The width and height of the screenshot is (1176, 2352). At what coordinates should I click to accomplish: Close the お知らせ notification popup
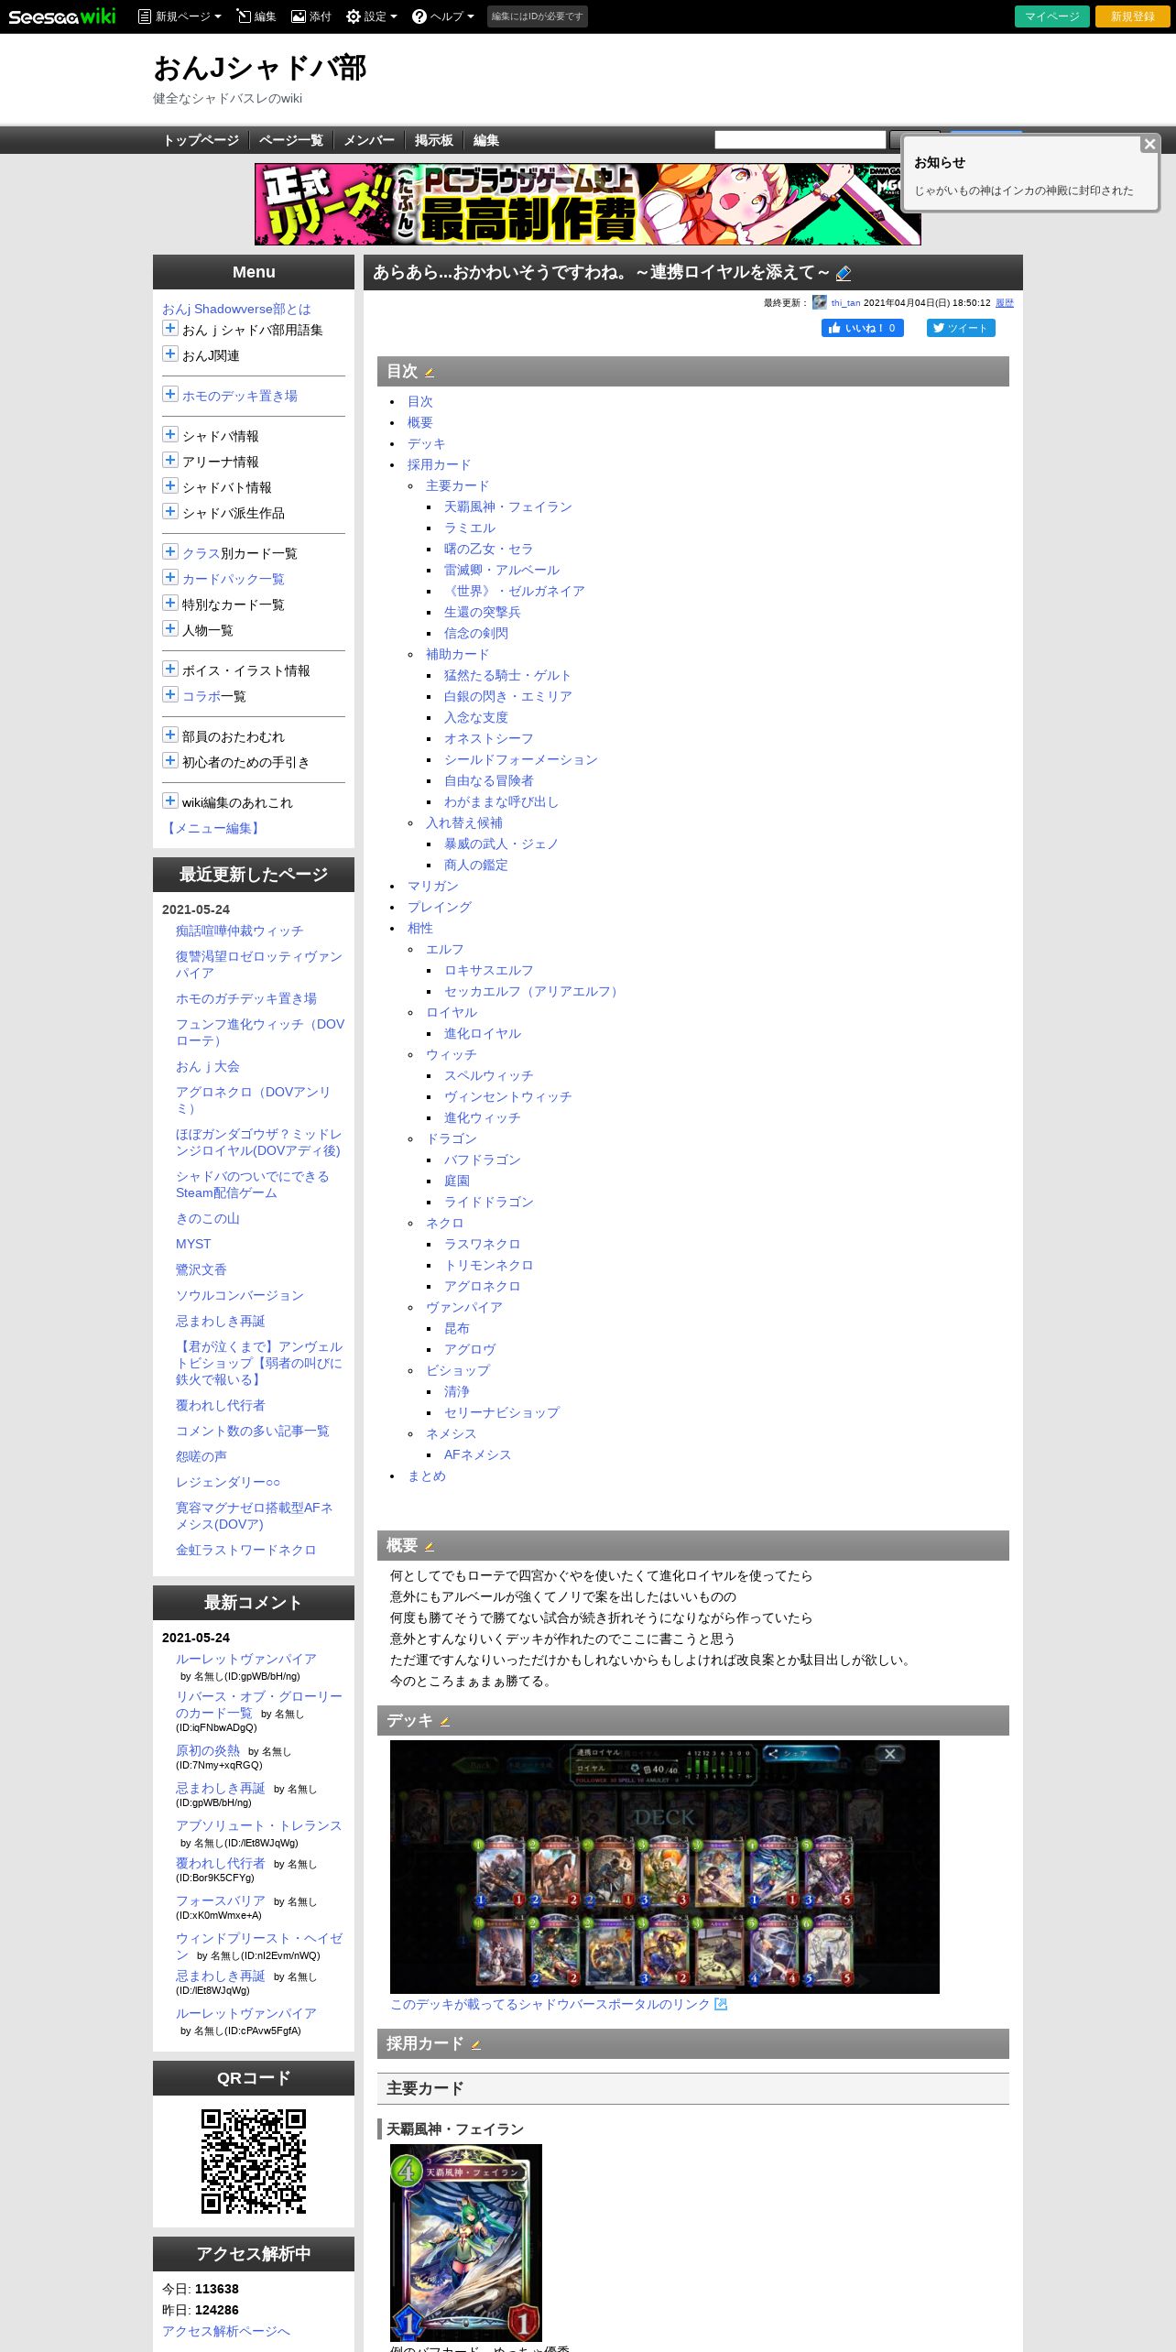1149,144
